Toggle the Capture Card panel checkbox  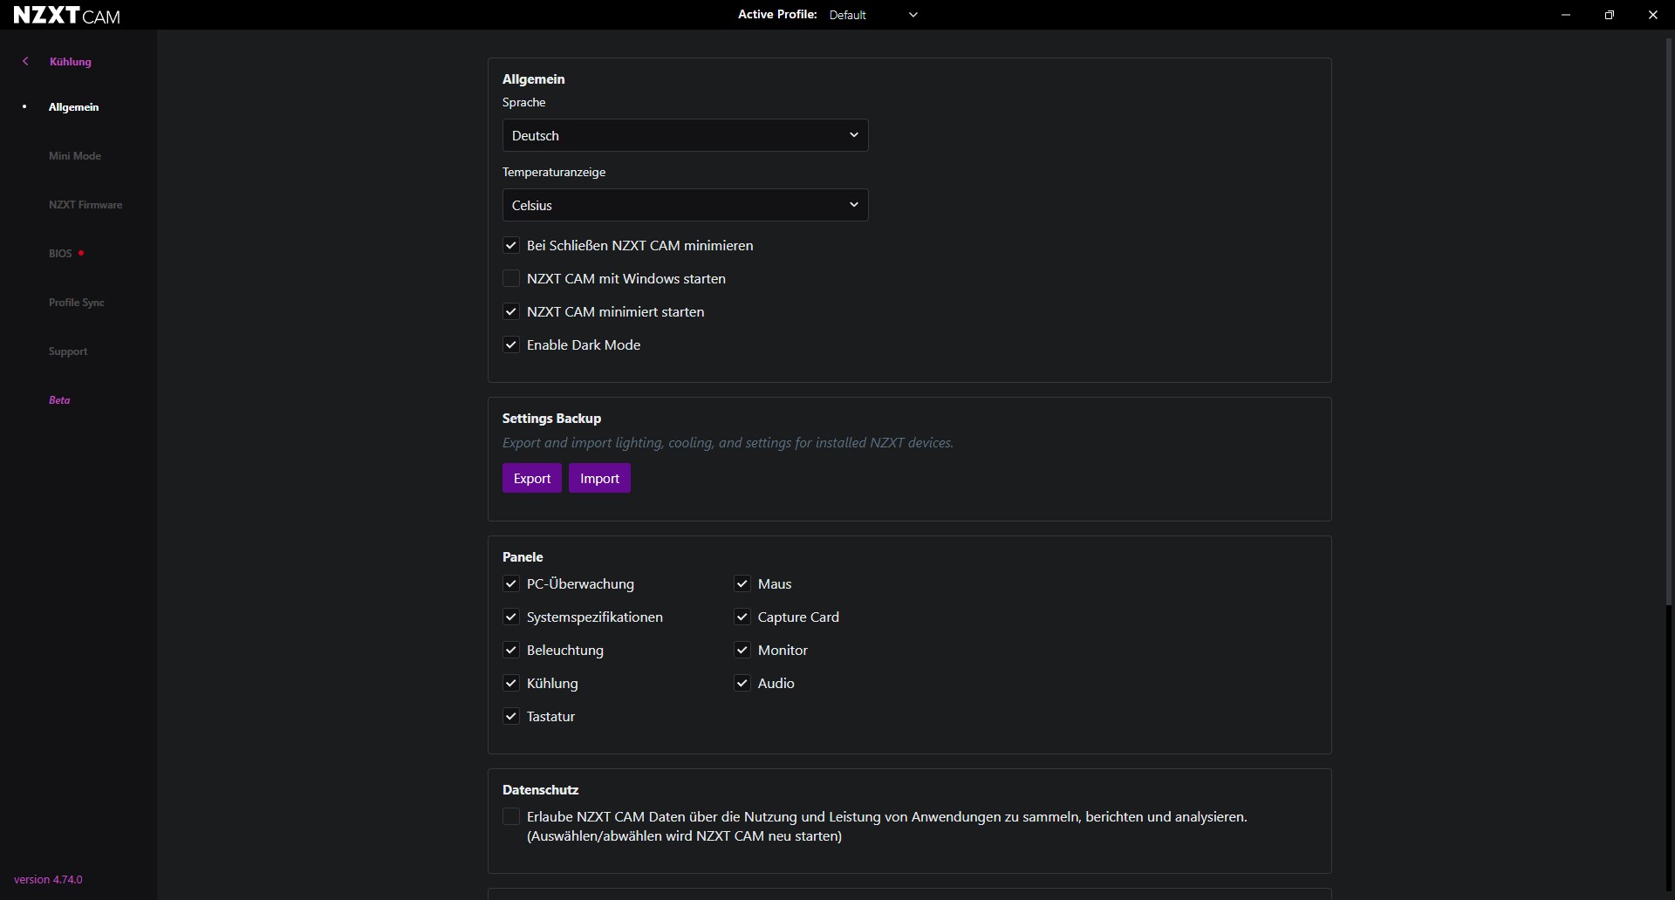pos(742,617)
